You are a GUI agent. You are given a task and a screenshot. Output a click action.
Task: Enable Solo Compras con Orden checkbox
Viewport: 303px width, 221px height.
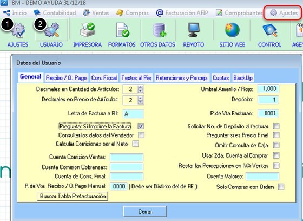(x=281, y=187)
